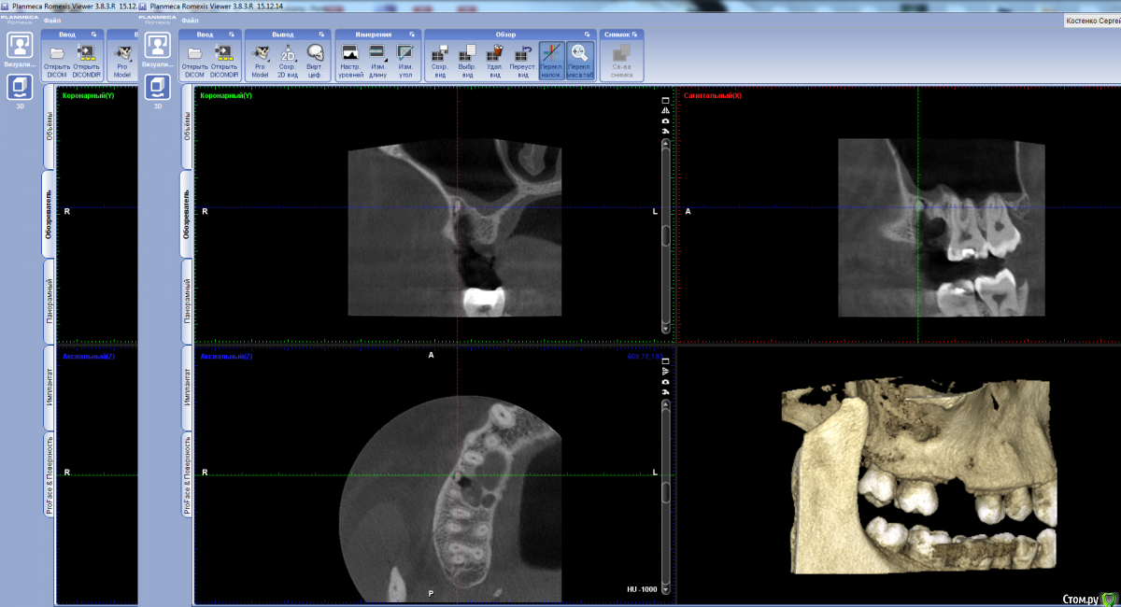Viewport: 1121px width, 607px height.
Task: Open the Вирт. цеф. skull tool
Action: point(316,58)
